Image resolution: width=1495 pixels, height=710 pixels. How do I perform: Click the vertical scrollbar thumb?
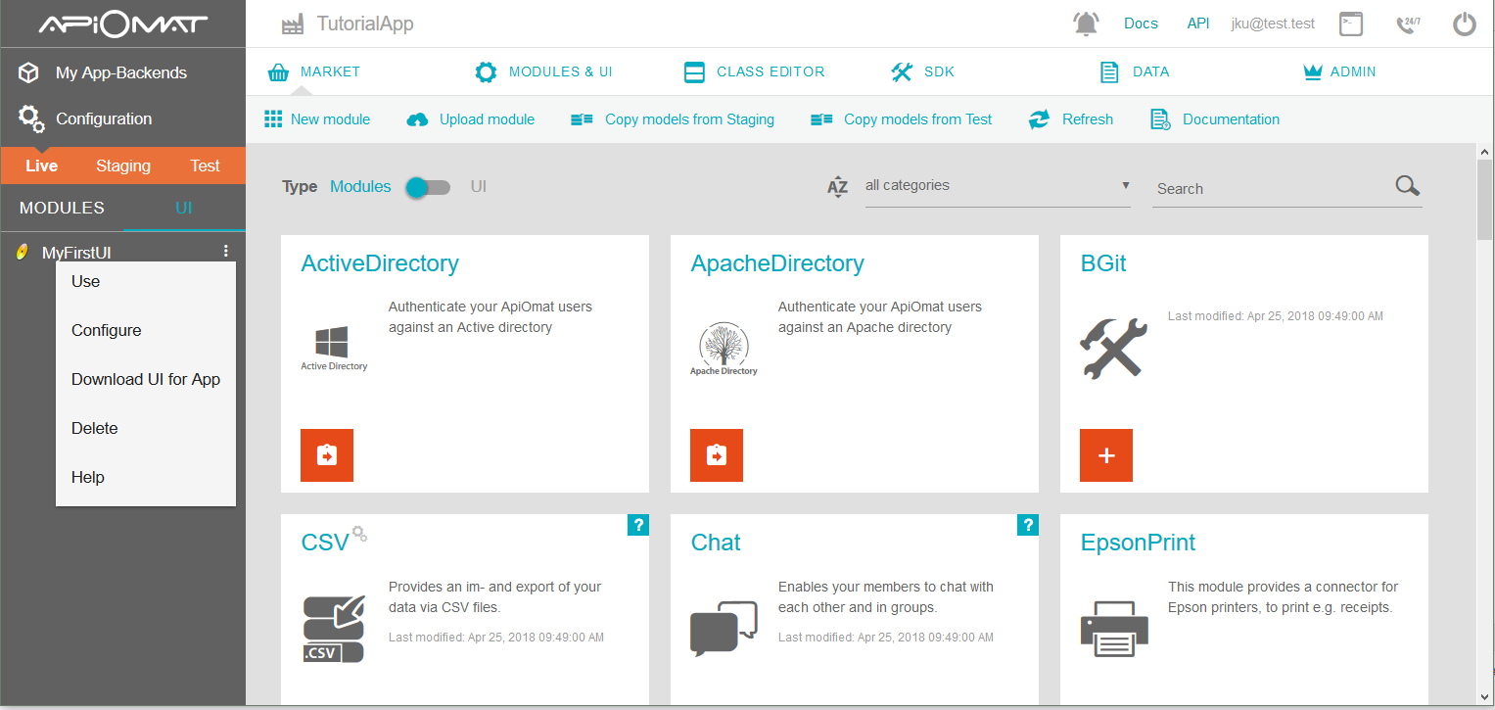coord(1484,200)
